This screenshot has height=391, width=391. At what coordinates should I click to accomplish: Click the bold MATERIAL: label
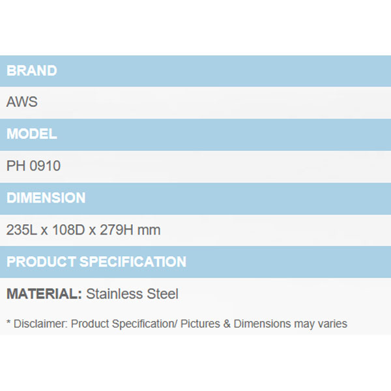tap(44, 294)
